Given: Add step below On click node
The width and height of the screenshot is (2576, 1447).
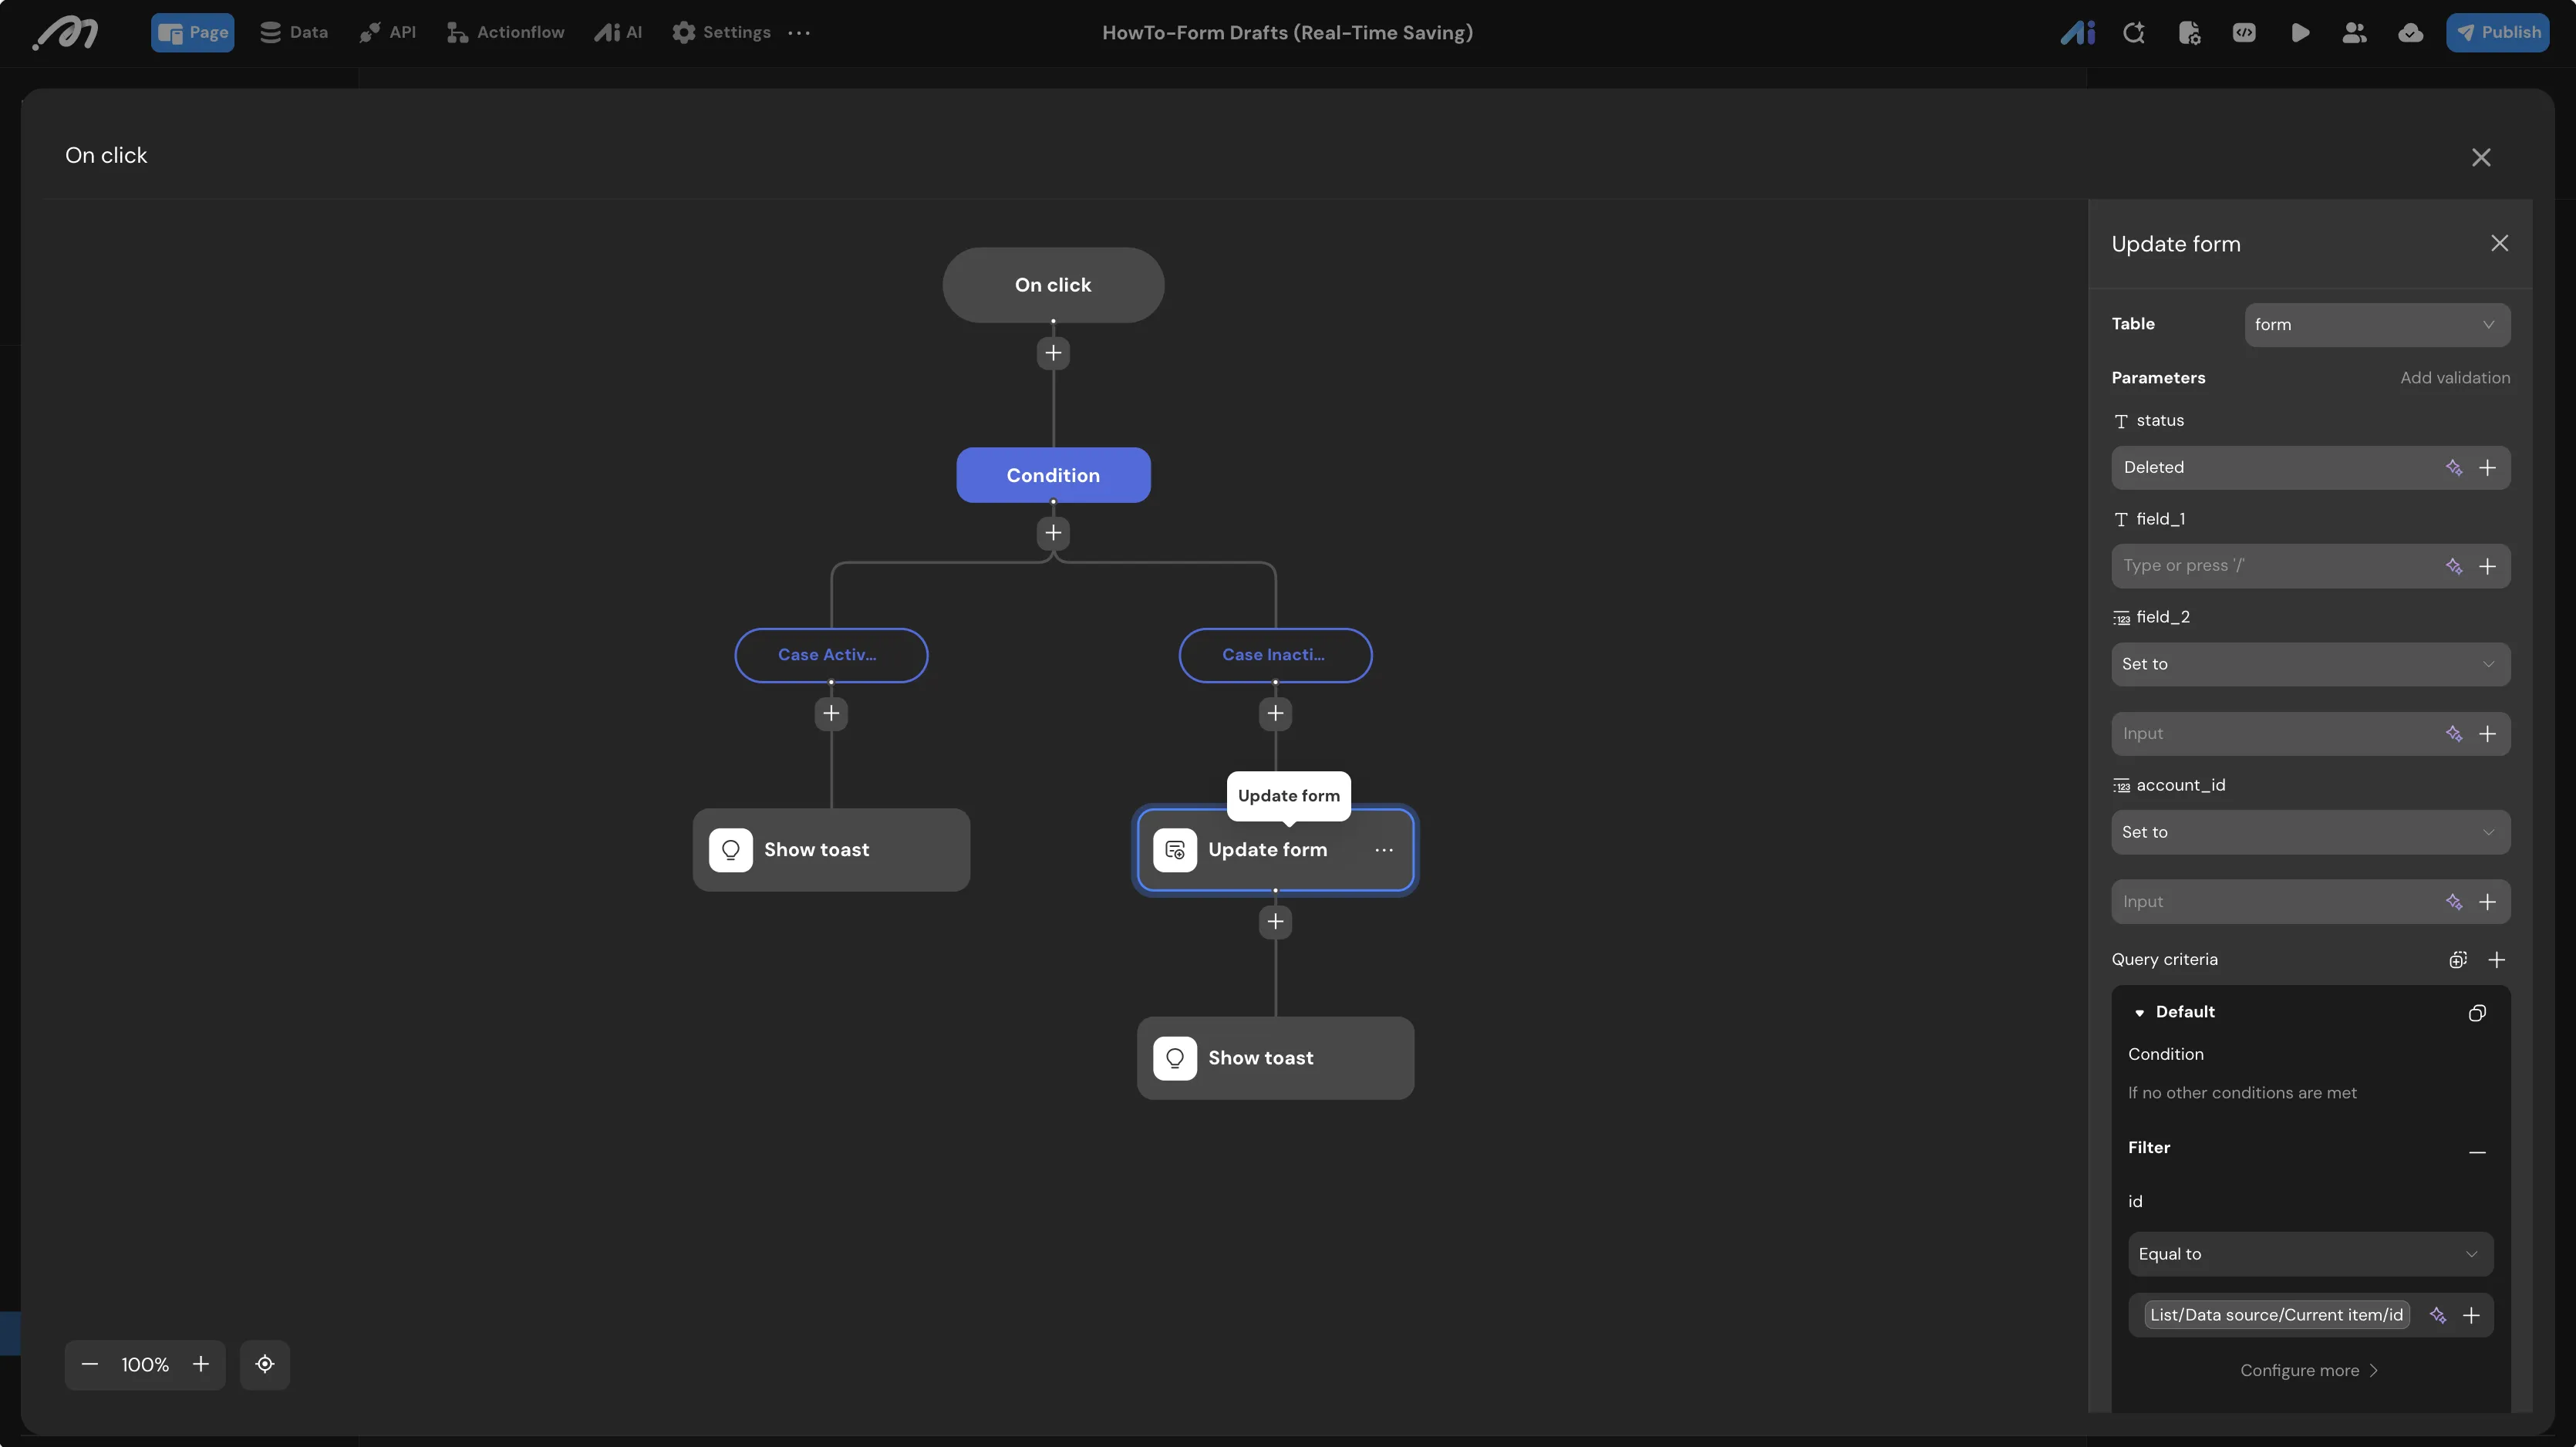Looking at the screenshot, I should (1053, 353).
